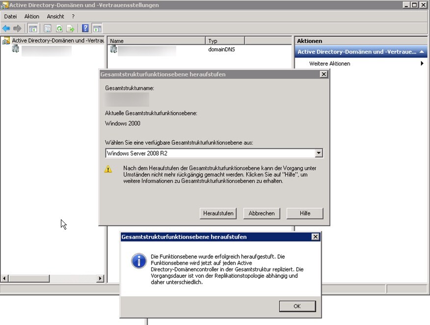The image size is (430, 325).
Task: Open the system menu icon in the title bar
Action: coord(4,5)
